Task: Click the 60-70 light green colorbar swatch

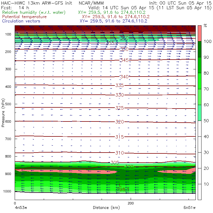Action: click(199, 97)
